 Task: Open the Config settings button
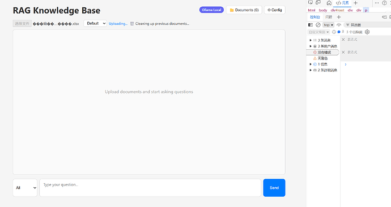[274, 10]
